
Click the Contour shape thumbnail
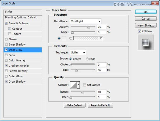[x=74, y=85]
